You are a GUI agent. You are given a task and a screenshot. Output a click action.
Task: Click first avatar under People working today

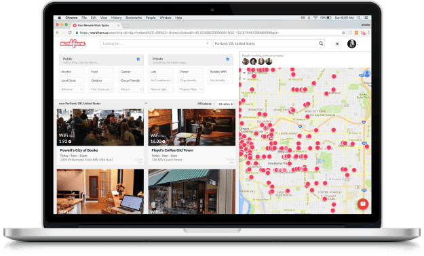point(246,62)
